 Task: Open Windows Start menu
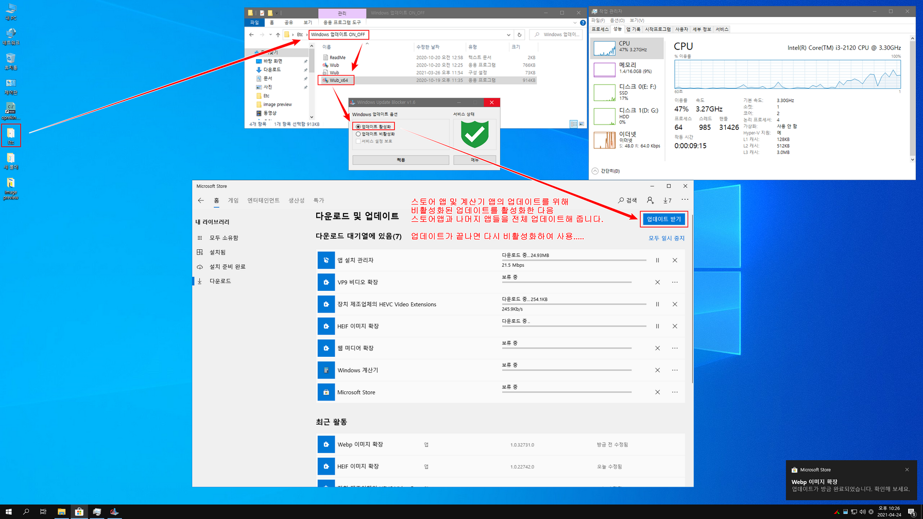pyautogui.click(x=8, y=511)
